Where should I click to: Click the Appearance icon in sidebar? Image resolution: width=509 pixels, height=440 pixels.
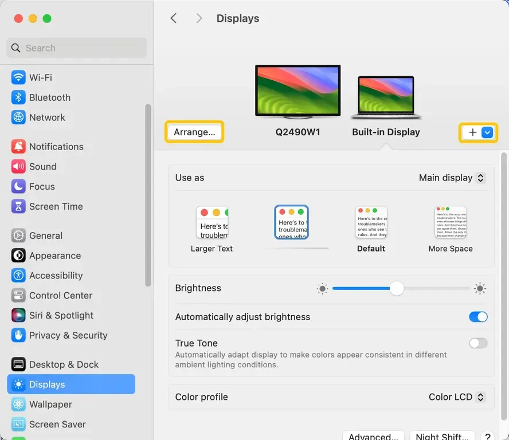pos(18,256)
